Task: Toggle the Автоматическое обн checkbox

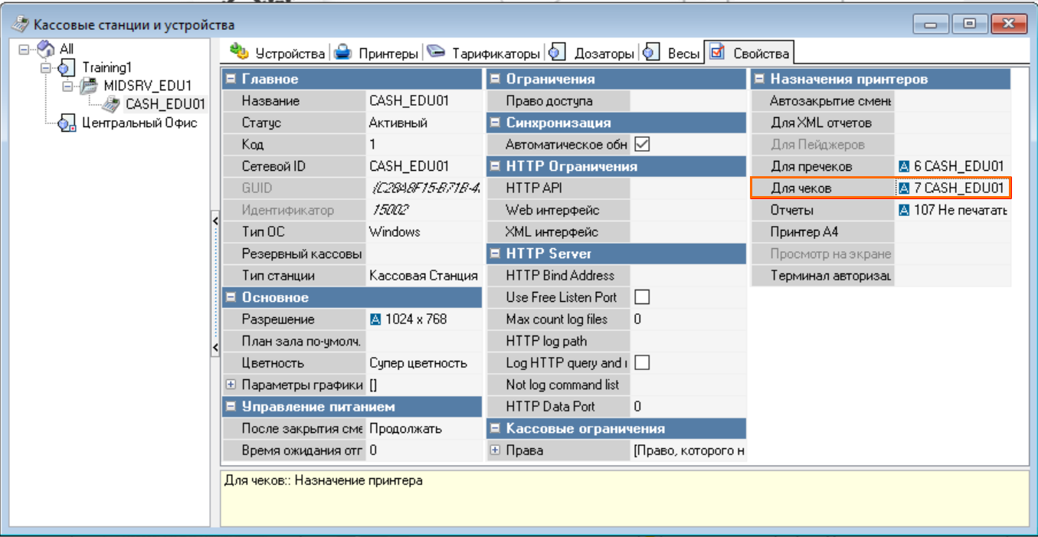Action: click(642, 144)
